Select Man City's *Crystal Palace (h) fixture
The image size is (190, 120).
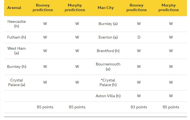(108, 83)
